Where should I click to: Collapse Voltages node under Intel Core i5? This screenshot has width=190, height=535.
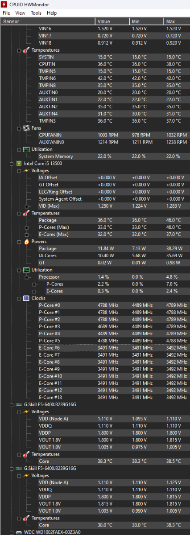point(19,171)
